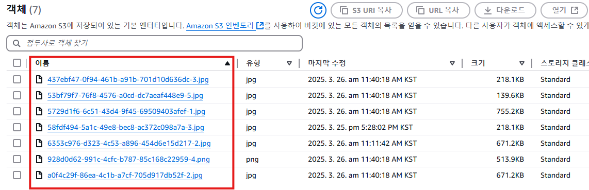Click the search magnifier icon
Image resolution: width=589 pixels, height=190 pixels.
(x=17, y=43)
